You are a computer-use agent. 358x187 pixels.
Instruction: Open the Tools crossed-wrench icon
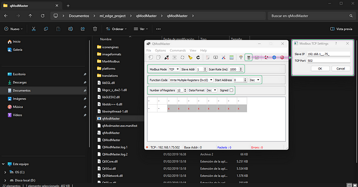pyautogui.click(x=223, y=57)
